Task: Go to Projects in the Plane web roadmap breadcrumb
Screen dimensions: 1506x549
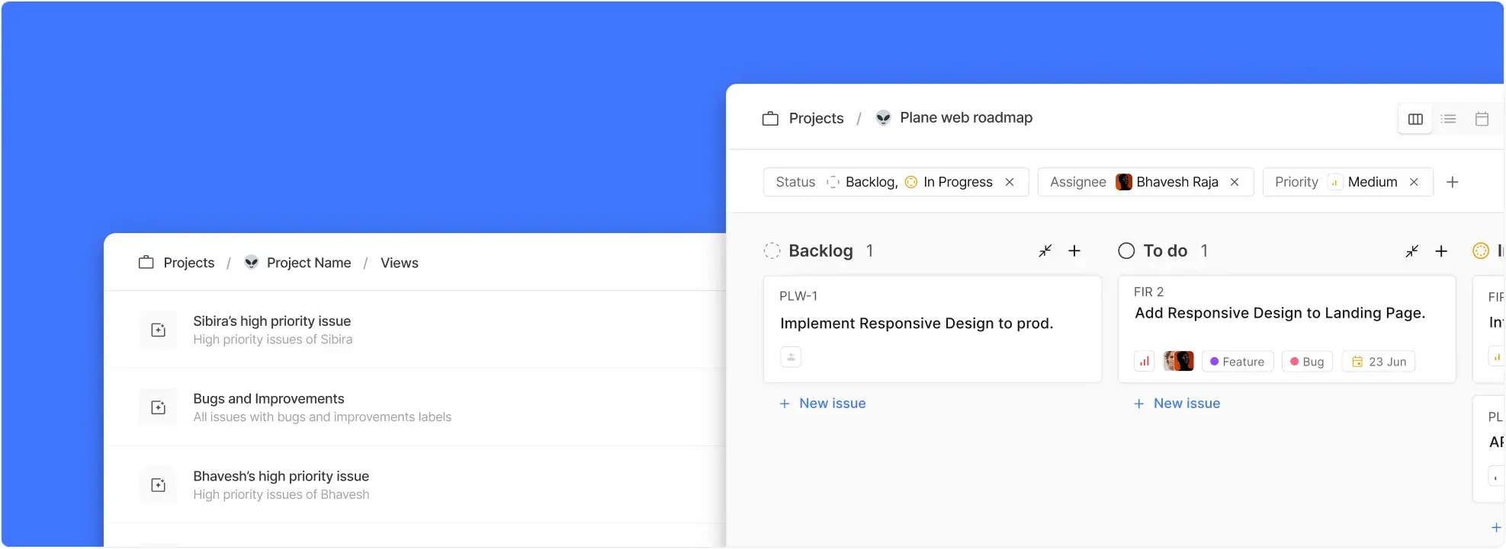Action: (x=816, y=118)
